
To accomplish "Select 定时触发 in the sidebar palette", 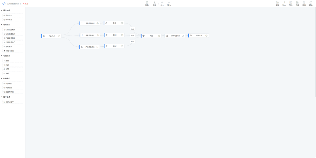I will click(x=13, y=46).
